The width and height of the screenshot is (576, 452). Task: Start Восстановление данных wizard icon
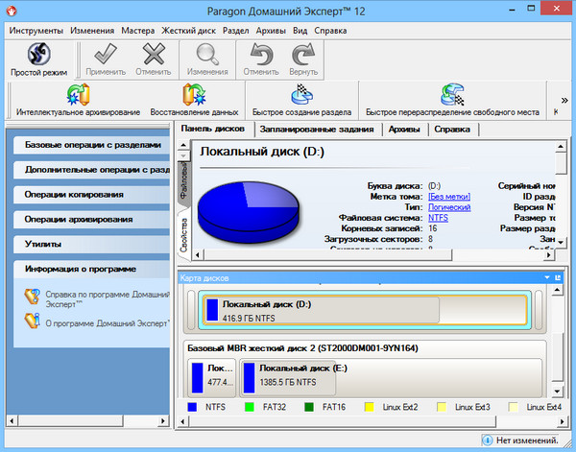197,96
